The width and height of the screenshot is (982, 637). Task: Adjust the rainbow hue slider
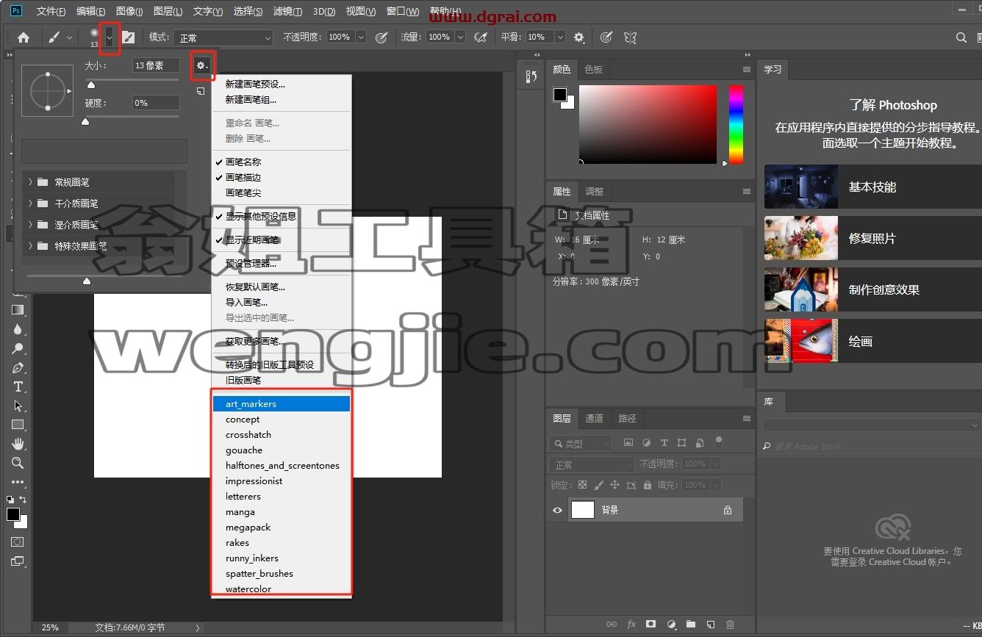point(736,124)
